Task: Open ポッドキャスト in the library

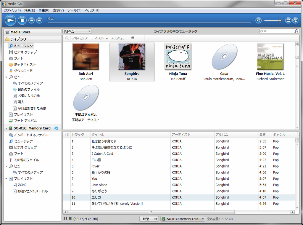Action: (x=22, y=65)
